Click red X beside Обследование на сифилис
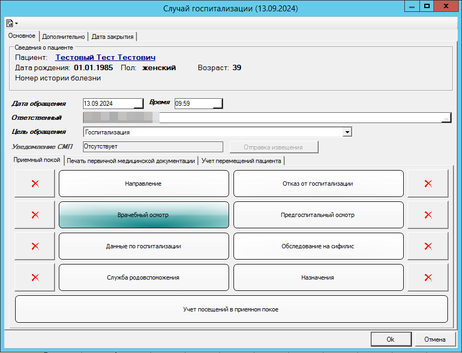The image size is (462, 353). (428, 246)
